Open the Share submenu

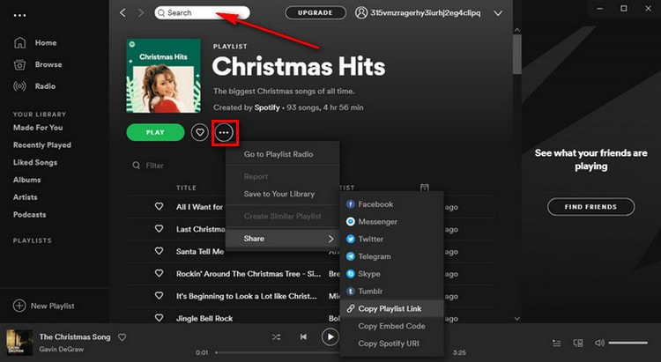pyautogui.click(x=282, y=239)
